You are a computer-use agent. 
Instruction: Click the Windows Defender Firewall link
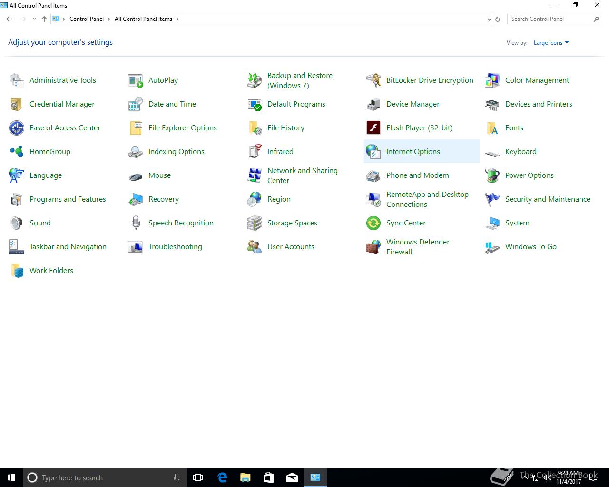click(x=418, y=247)
